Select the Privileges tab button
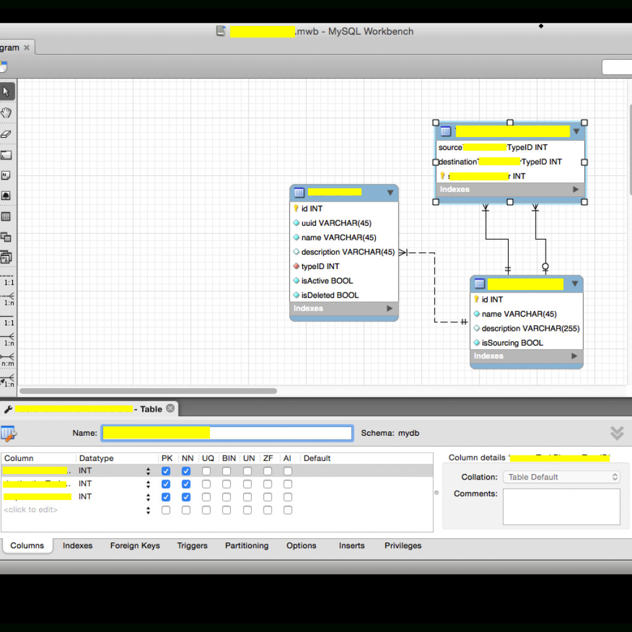 pos(402,546)
